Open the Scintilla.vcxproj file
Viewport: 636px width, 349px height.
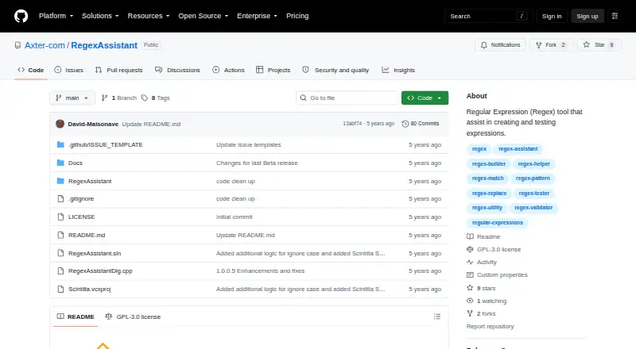[90, 289]
